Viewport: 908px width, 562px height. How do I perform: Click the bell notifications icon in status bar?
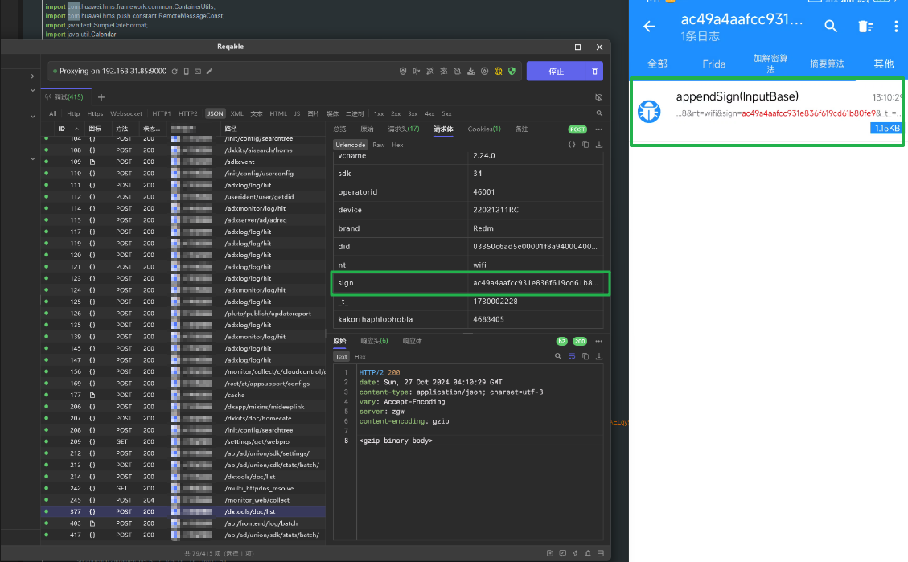[588, 553]
